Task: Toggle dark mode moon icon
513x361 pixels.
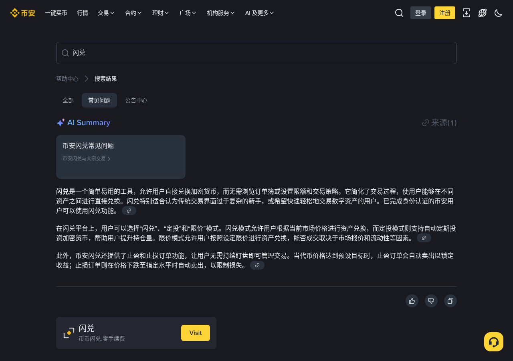Action: tap(499, 13)
